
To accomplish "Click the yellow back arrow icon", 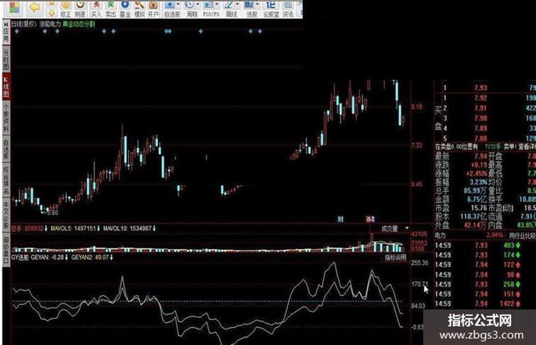I will pos(34,7).
